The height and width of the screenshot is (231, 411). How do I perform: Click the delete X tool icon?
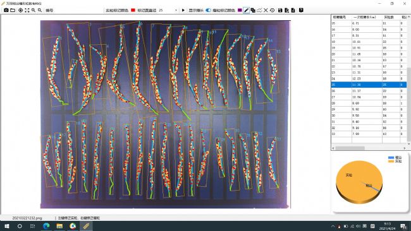266,10
